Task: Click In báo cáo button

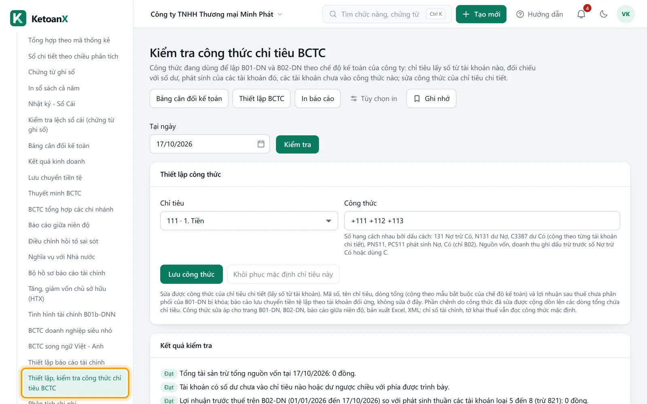Action: tap(317, 99)
